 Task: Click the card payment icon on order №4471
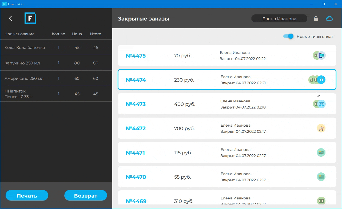(x=321, y=152)
